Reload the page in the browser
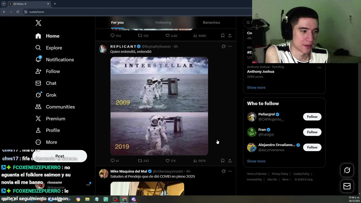This screenshot has width=361, height=203. (x=17, y=12)
